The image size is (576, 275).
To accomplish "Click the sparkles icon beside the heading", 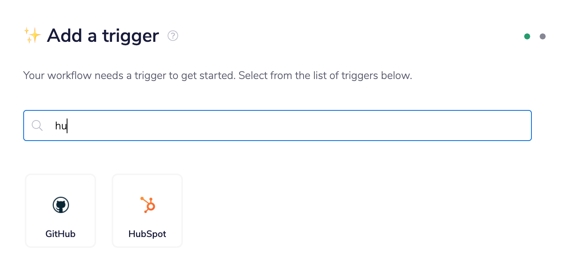I will (x=33, y=35).
